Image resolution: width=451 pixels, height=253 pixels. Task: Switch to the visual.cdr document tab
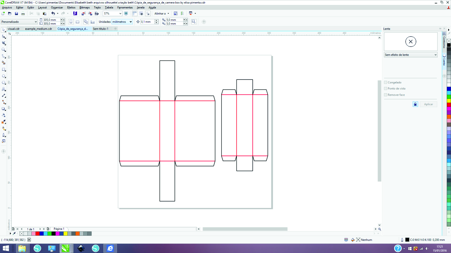13,29
